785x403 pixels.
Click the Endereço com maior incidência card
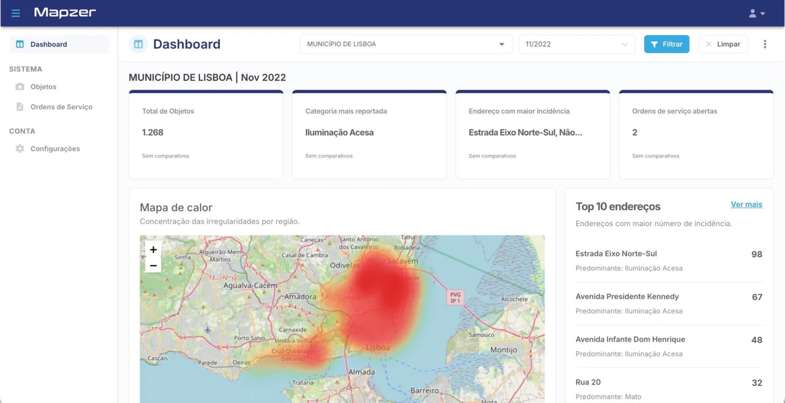[x=532, y=135]
